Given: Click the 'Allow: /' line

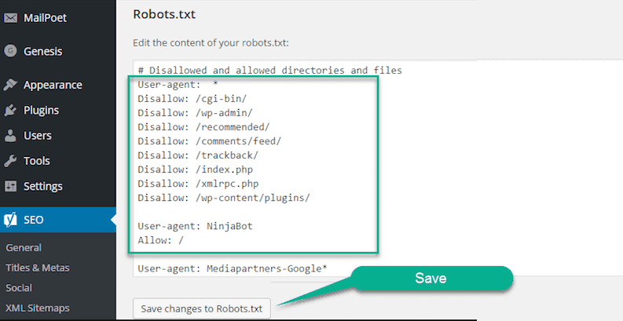Looking at the screenshot, I should coord(160,240).
